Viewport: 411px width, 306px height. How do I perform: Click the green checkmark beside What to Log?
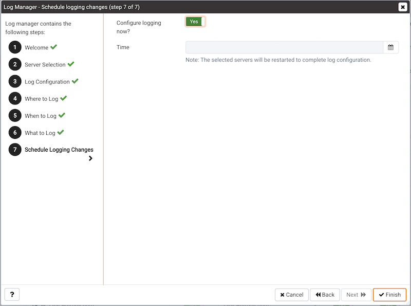[61, 132]
